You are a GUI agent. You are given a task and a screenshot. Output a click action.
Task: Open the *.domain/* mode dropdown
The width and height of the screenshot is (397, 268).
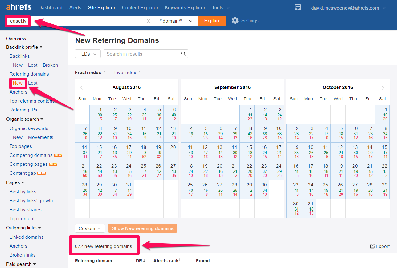(176, 21)
